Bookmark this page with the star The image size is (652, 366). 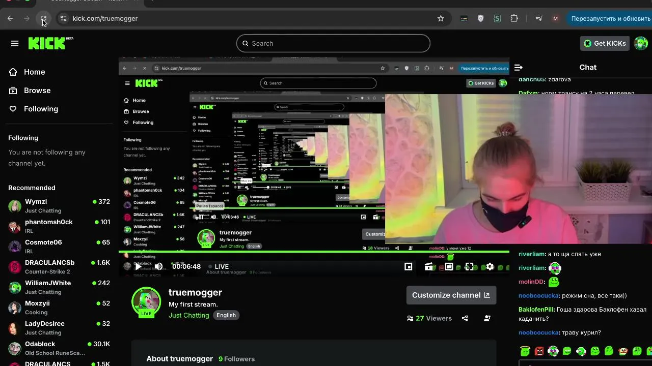coord(441,18)
